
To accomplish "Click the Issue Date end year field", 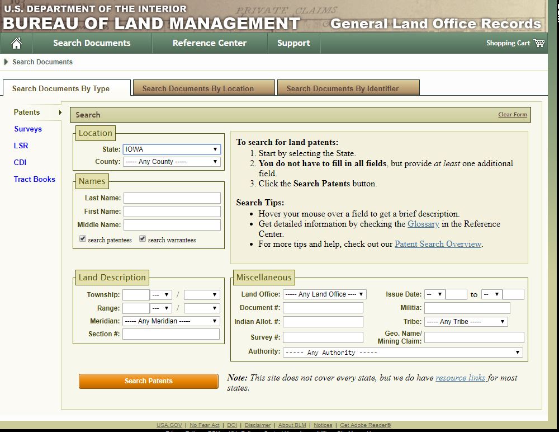I will click(x=513, y=294).
